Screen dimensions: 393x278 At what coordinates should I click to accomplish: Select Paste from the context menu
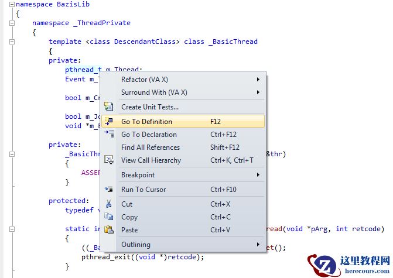(x=183, y=230)
